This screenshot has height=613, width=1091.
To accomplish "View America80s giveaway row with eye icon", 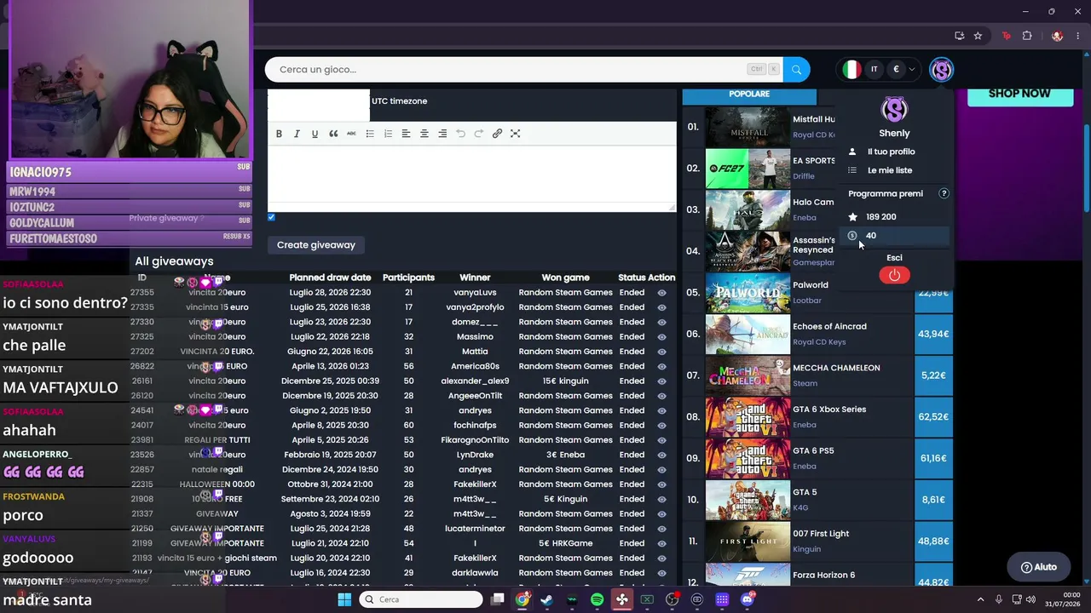I will click(661, 367).
